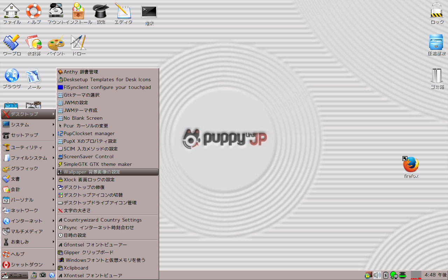Click the 4:48 午後 clock
The image size is (448, 280).
[435, 275]
